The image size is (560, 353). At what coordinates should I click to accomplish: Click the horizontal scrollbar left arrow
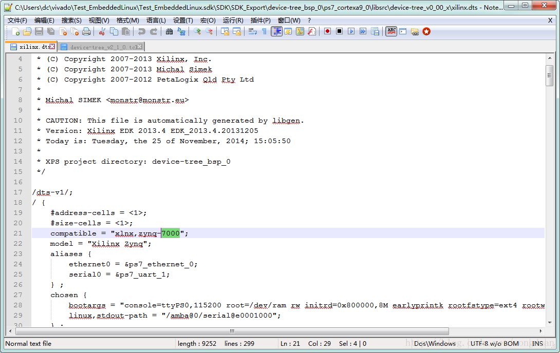click(x=10, y=331)
